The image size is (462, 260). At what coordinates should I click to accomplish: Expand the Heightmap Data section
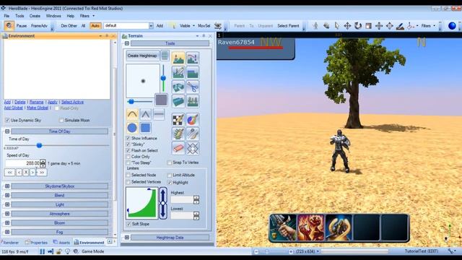127,238
